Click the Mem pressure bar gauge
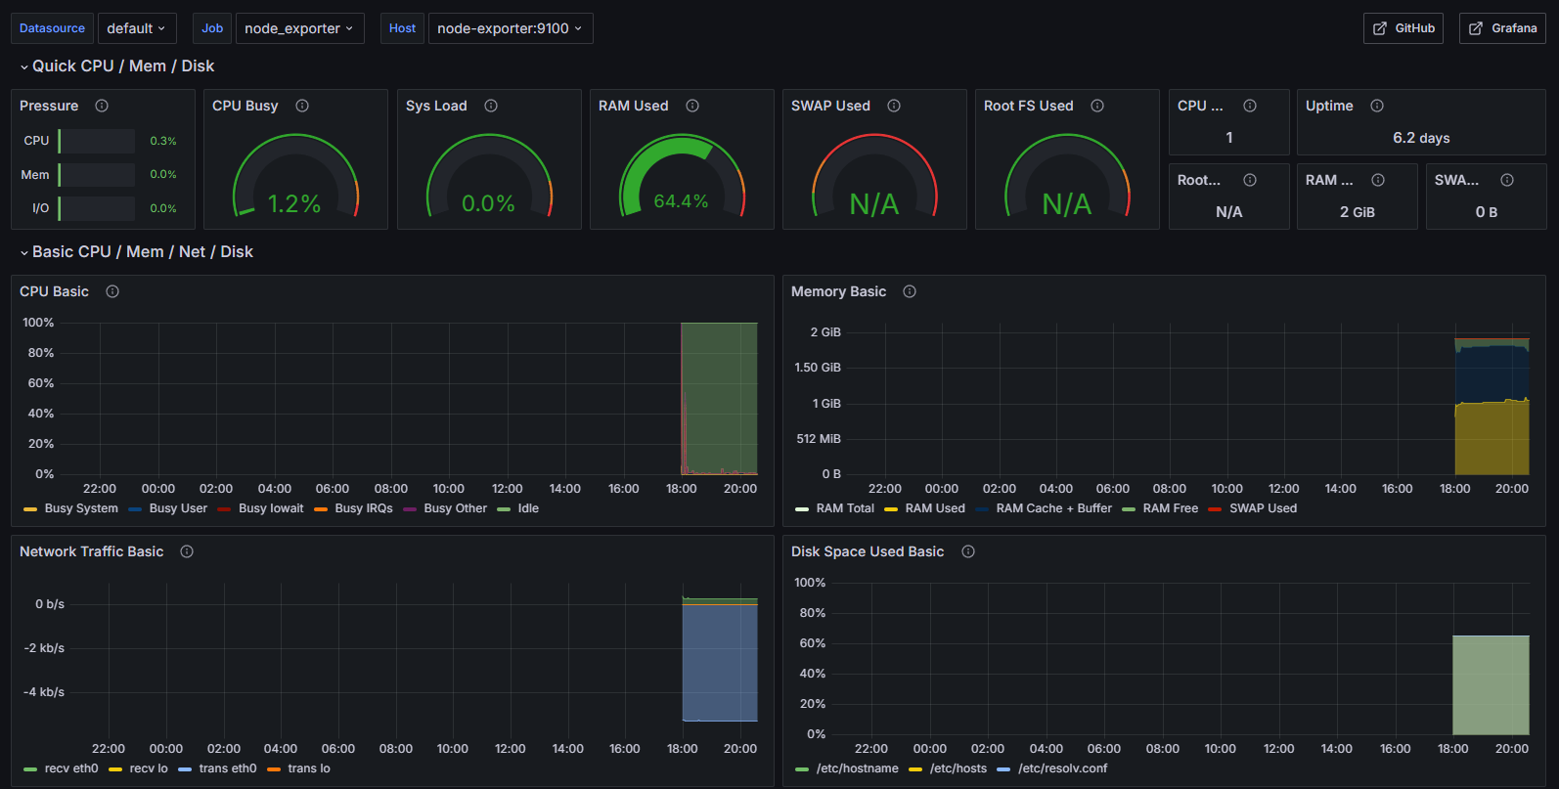The width and height of the screenshot is (1559, 789). point(96,175)
